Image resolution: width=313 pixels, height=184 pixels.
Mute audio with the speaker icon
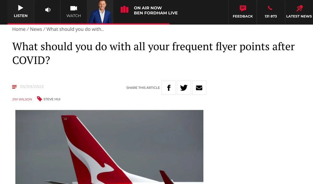[48, 10]
